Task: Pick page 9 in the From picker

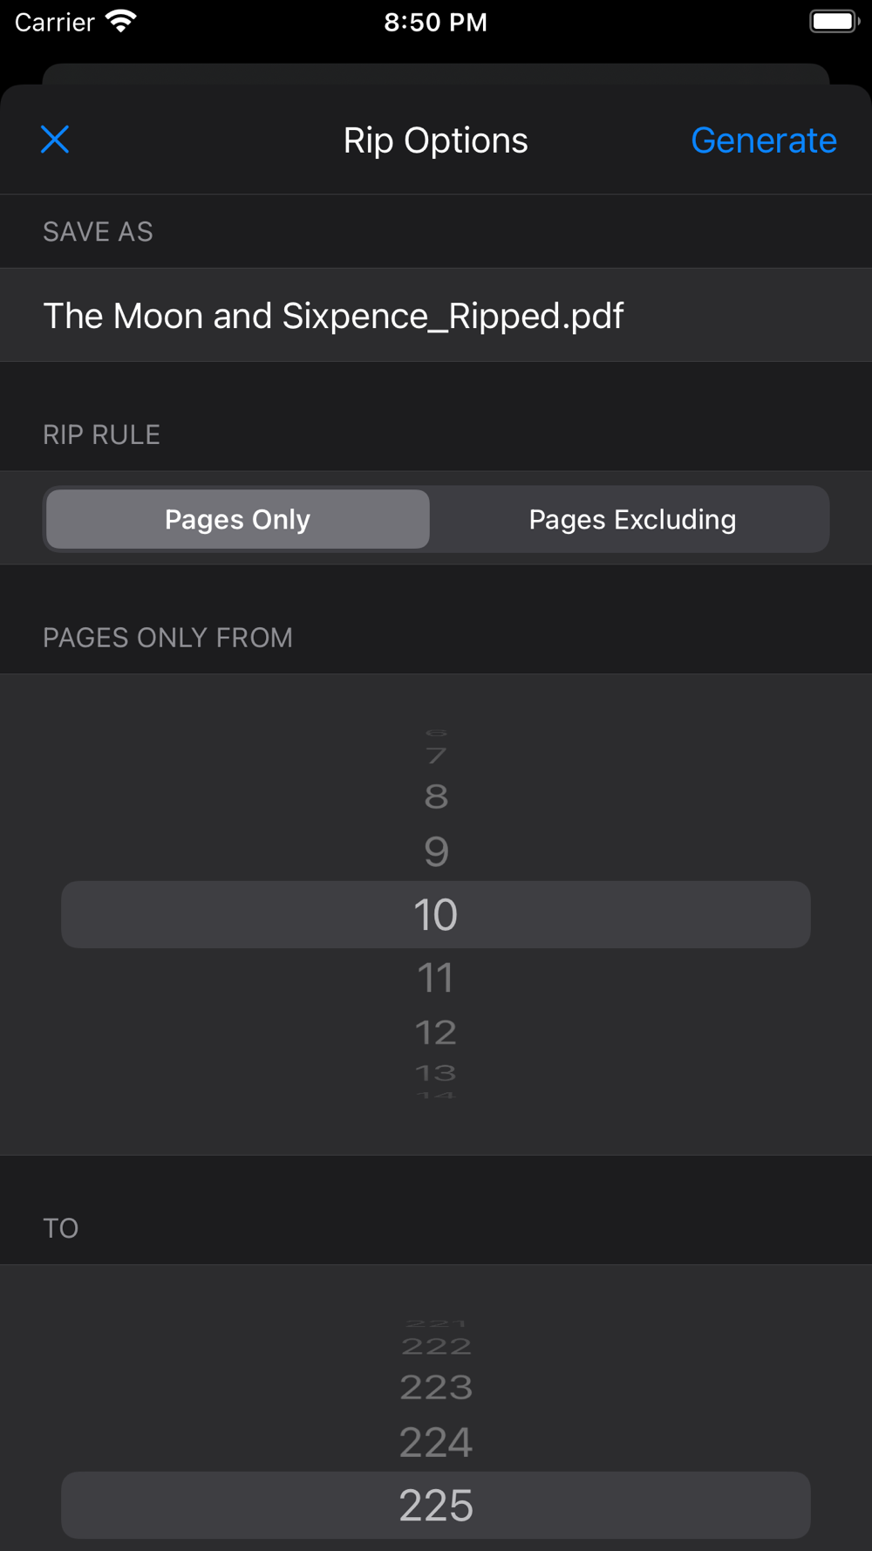Action: [x=436, y=851]
